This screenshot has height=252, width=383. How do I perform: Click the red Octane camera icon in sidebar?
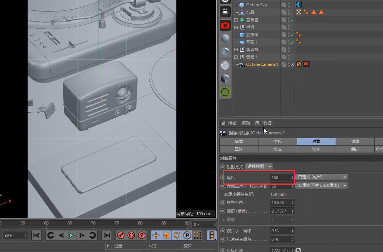tap(225, 25)
